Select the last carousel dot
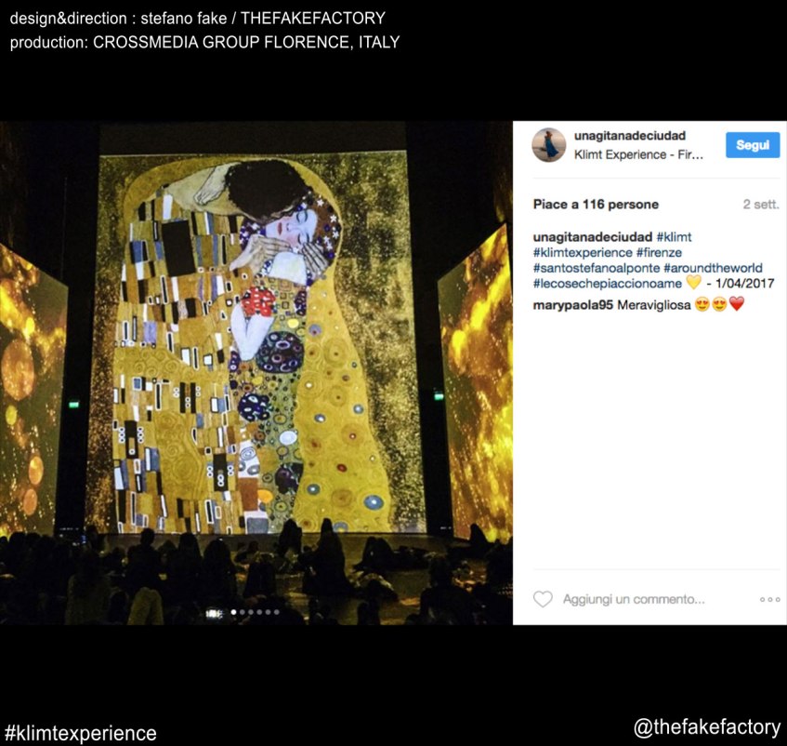 [x=277, y=612]
